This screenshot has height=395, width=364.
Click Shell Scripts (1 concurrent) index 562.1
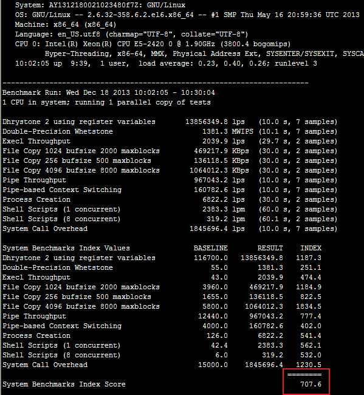(311, 345)
